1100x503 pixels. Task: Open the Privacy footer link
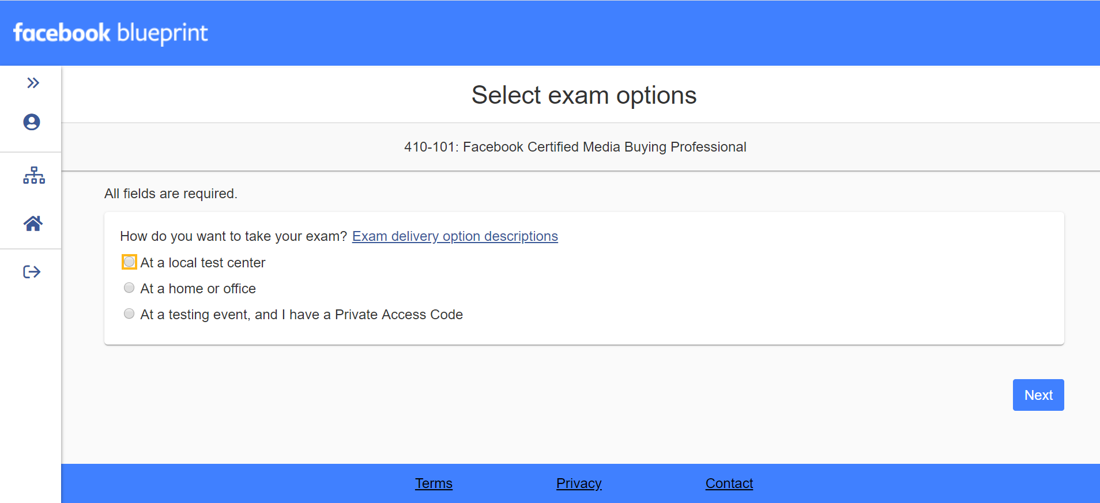(579, 483)
